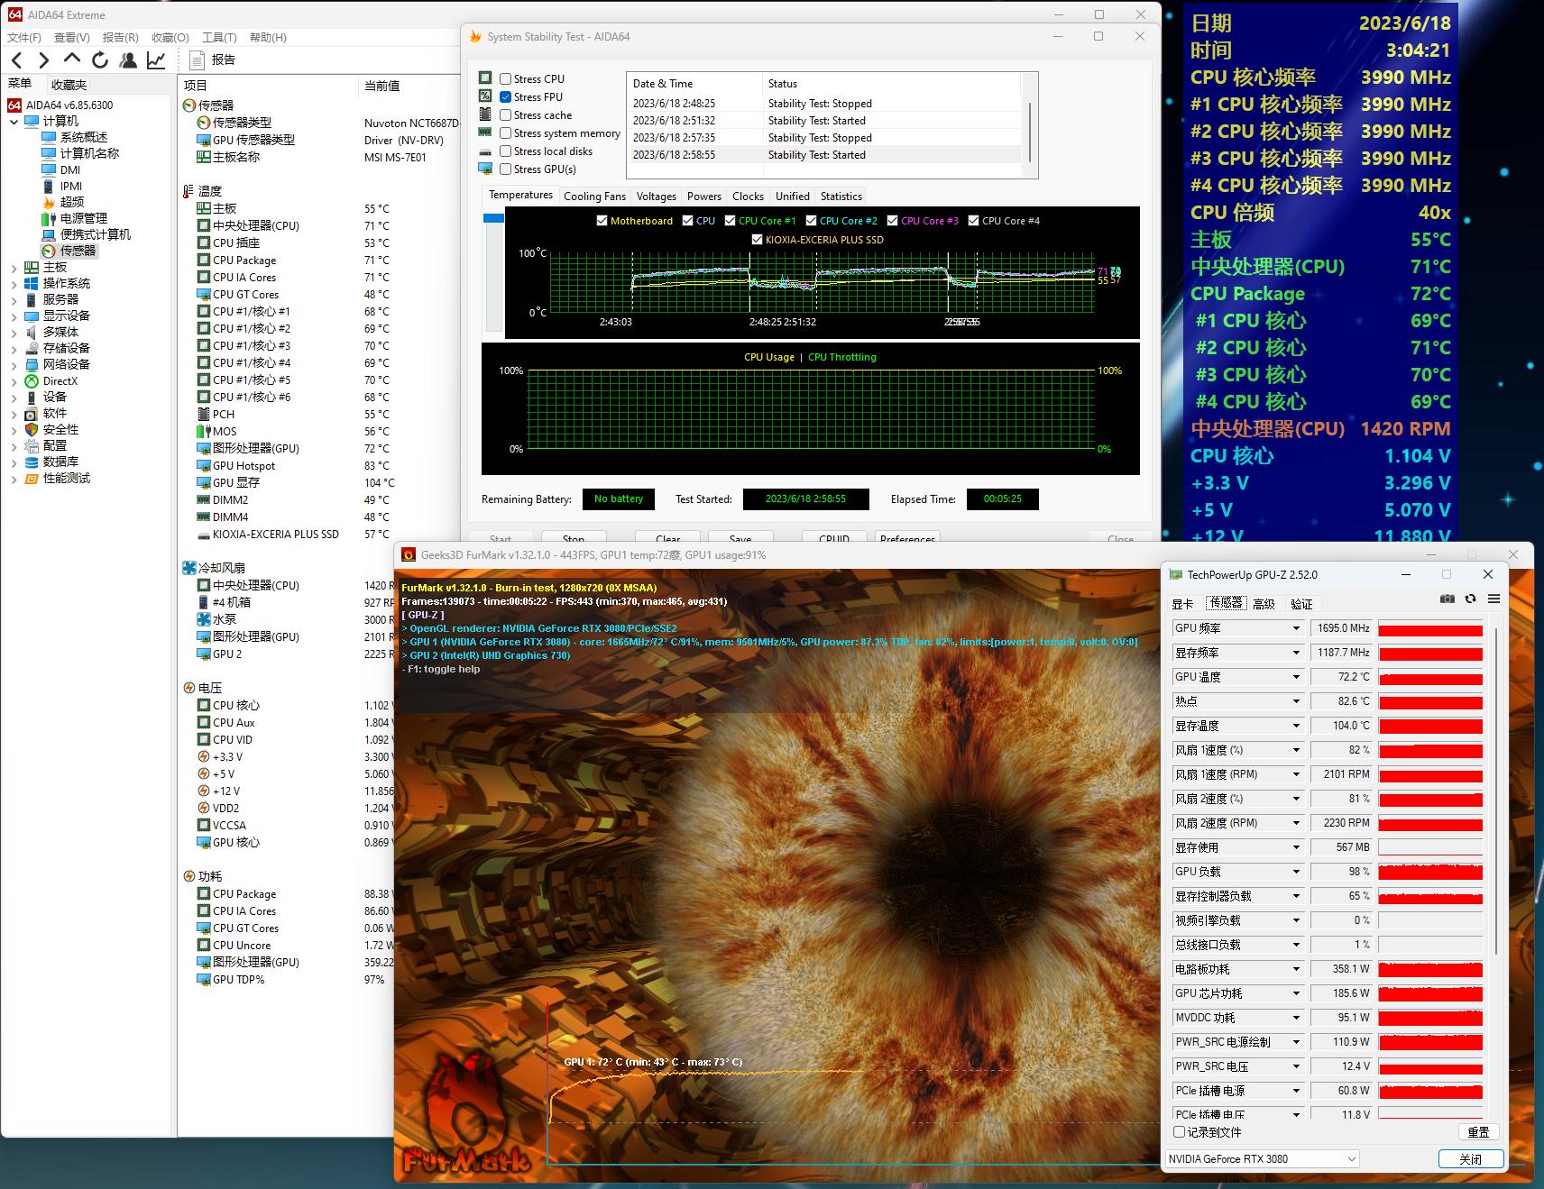Click the GPU-Z refresh icon

(x=1470, y=599)
